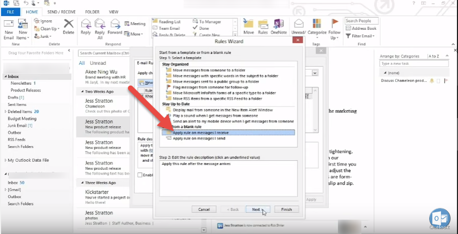Switch to the SEND / RECEIVE tab
The height and width of the screenshot is (234, 458).
(61, 12)
